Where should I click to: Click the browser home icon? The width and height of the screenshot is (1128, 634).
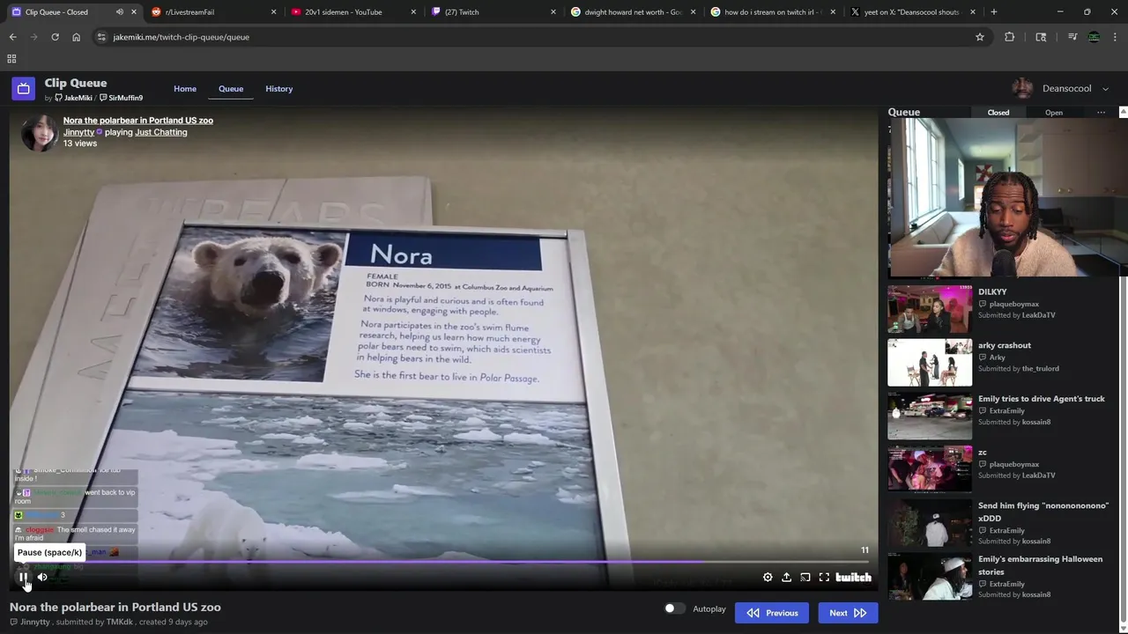click(x=76, y=37)
